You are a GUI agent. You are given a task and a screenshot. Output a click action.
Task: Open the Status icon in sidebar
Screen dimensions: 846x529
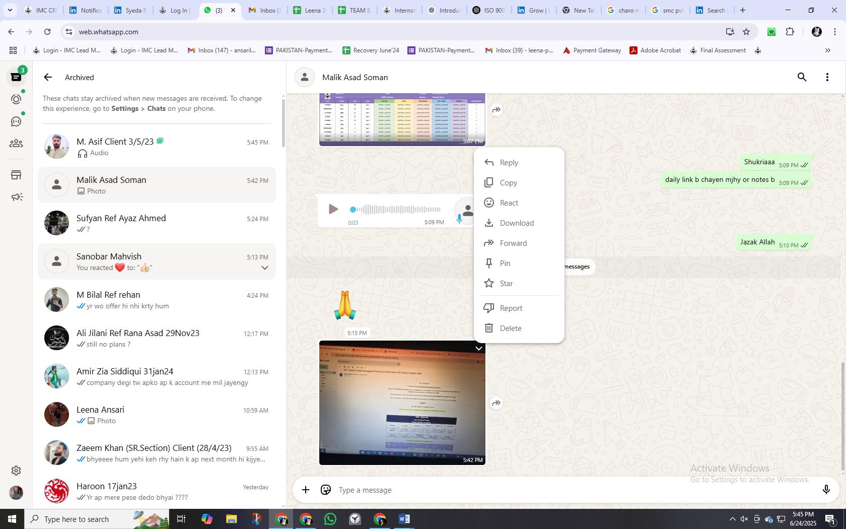pos(16,99)
